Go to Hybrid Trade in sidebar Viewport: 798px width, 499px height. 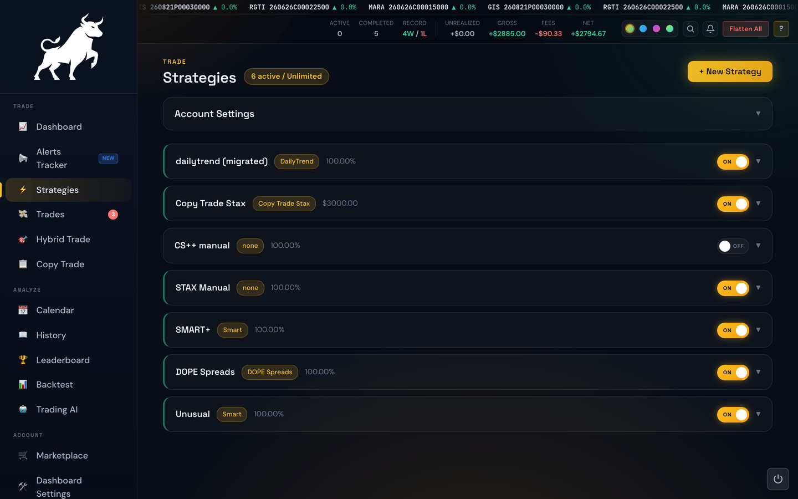click(68, 240)
